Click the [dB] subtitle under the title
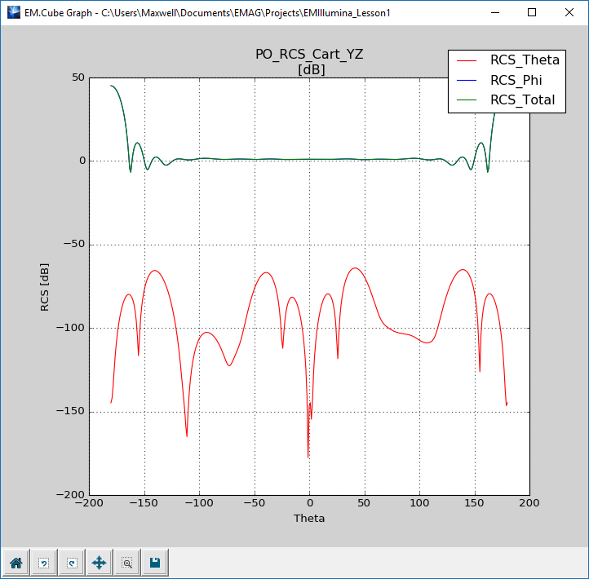 312,70
